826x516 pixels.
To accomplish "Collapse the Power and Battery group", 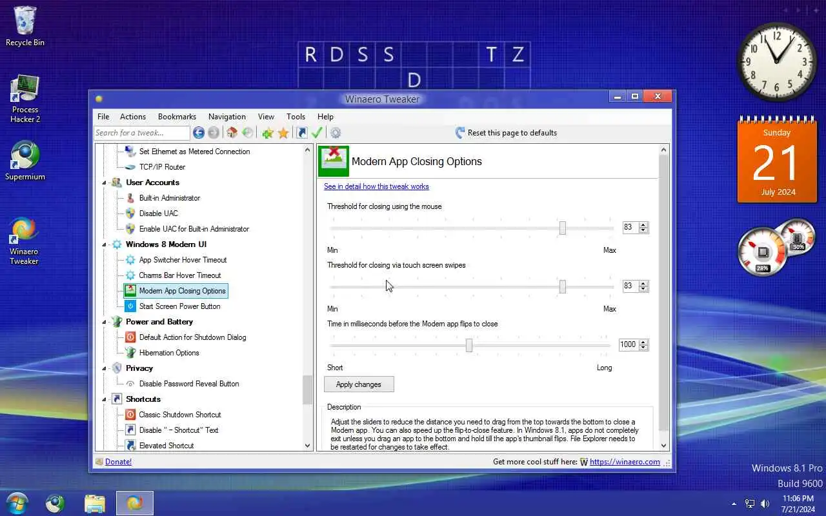I will (x=104, y=322).
